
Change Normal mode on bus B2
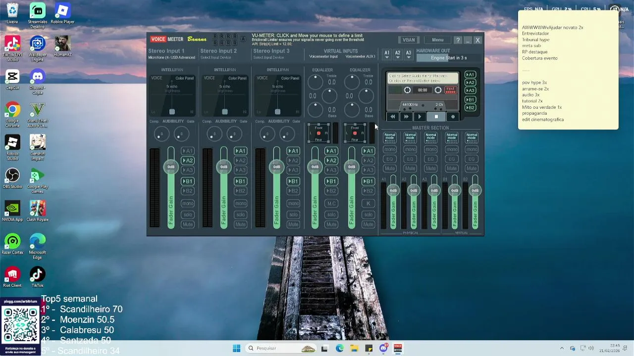(472, 137)
